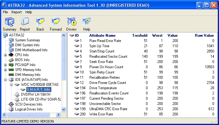219x125 pixels.
Task: Click the BIOS Info chip icon
Action: point(11,60)
